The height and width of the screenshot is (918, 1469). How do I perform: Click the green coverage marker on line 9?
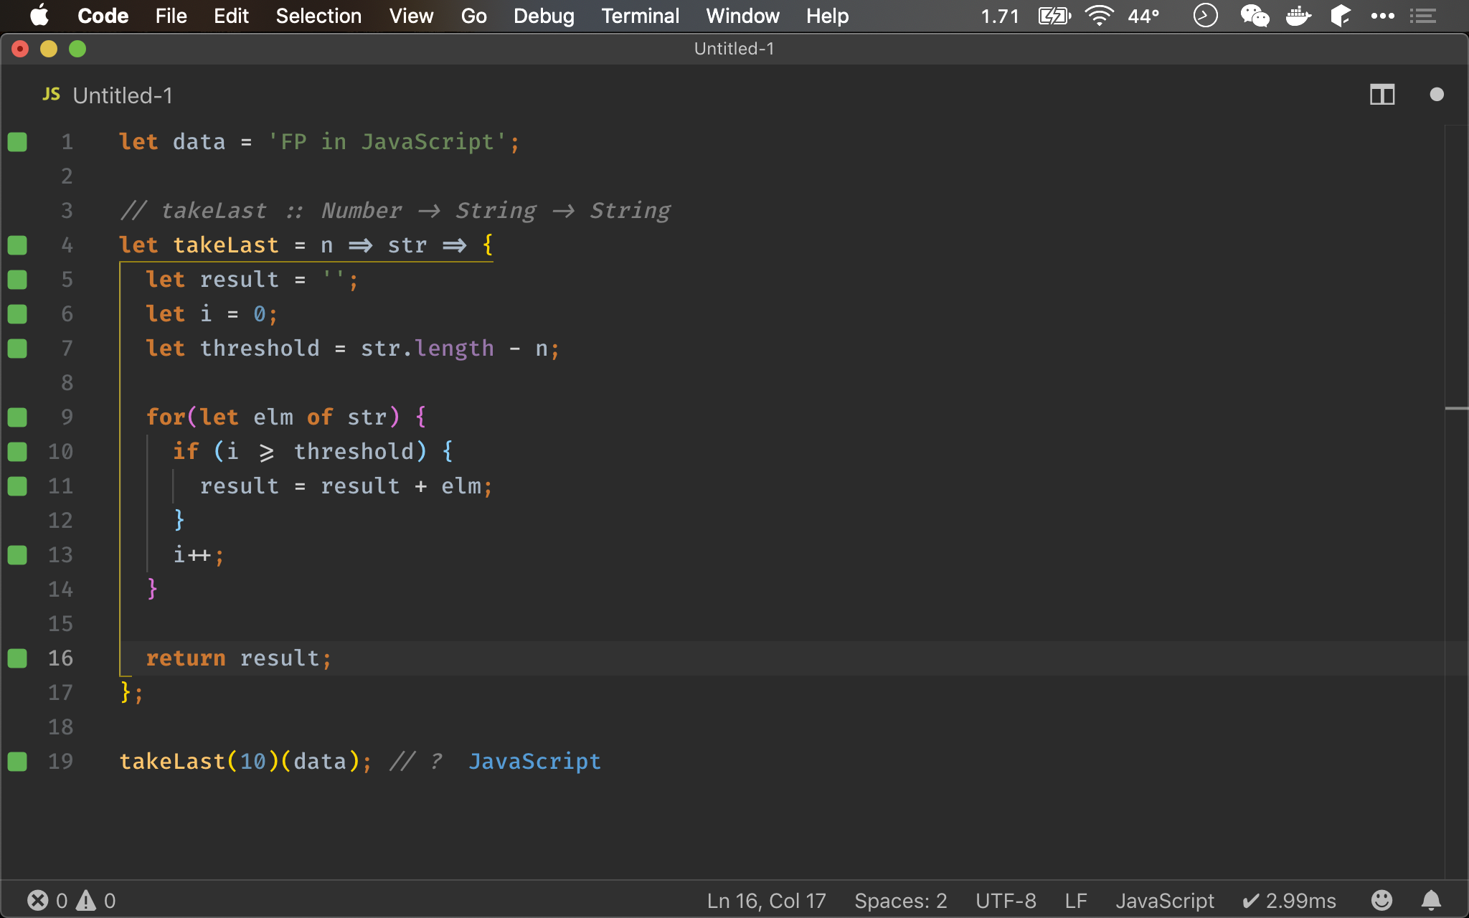pos(17,417)
